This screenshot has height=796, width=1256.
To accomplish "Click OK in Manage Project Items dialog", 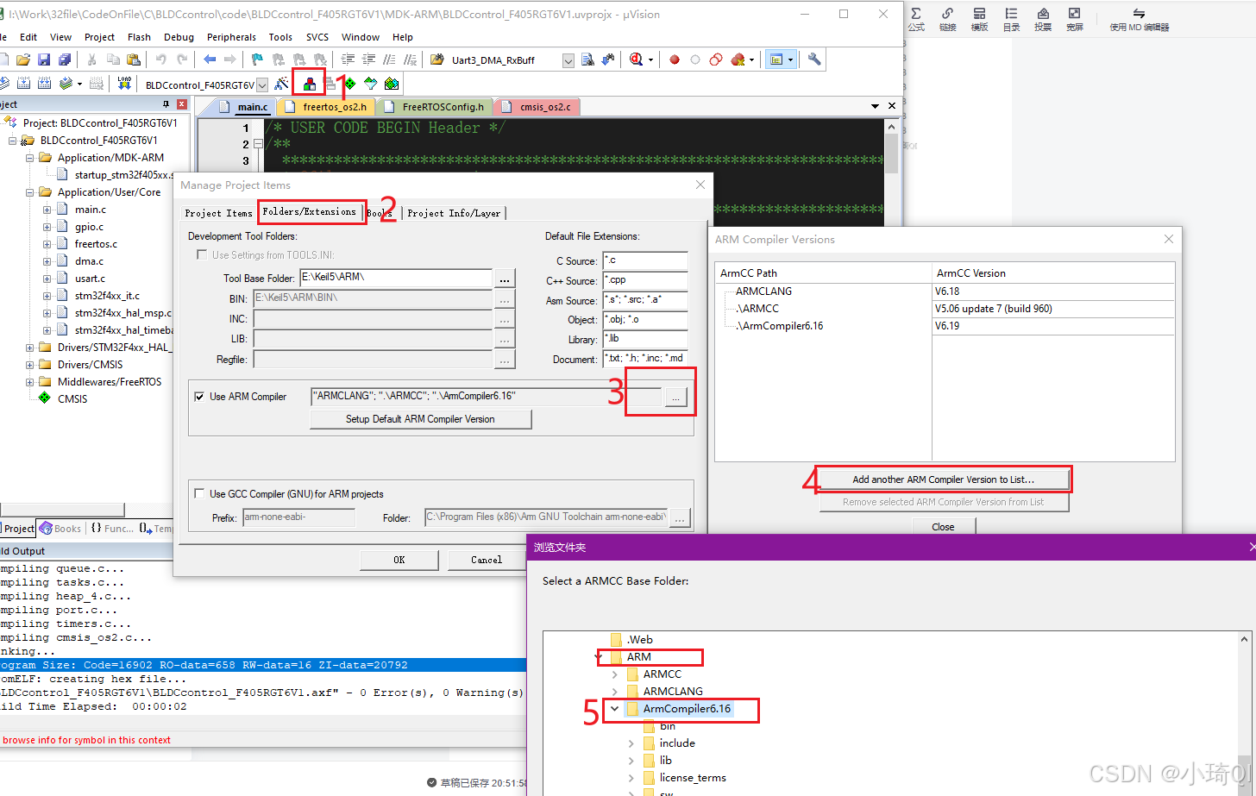I will click(x=399, y=560).
